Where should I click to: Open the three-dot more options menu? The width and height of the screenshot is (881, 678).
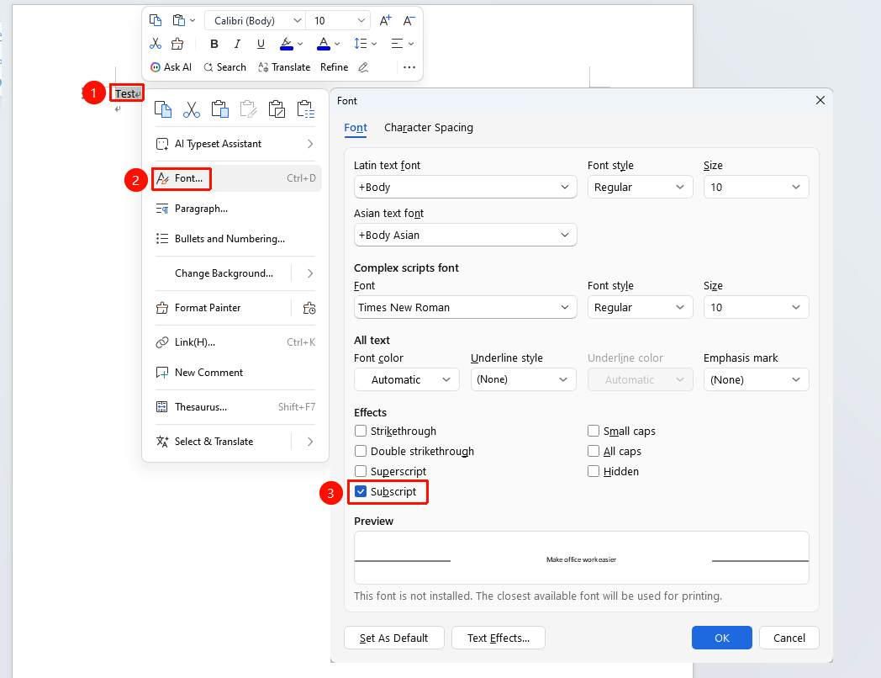click(409, 67)
